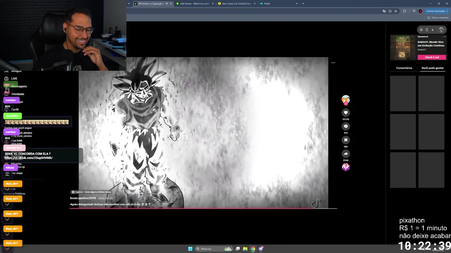Share the video using arrow icon
This screenshot has width=451, height=253.
346,154
